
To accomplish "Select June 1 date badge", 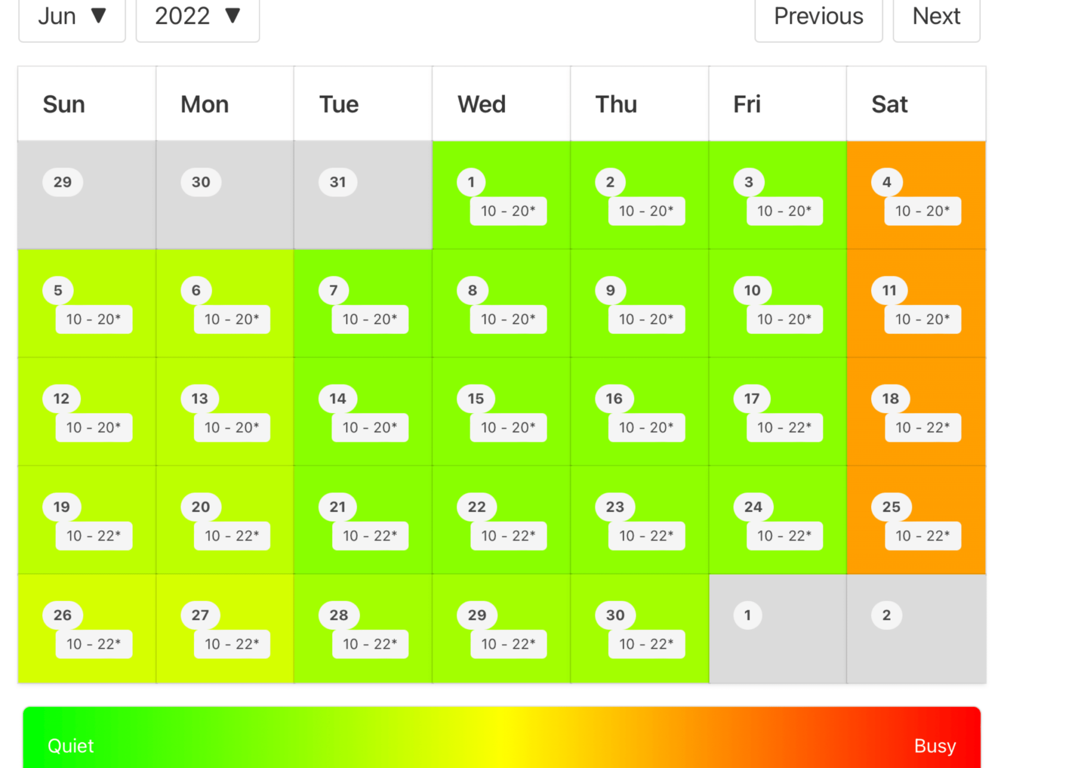I will coord(471,182).
